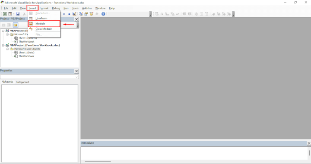Click the List Constants icon in Edit toolbar
This screenshot has height=164, width=311.
[162, 14]
